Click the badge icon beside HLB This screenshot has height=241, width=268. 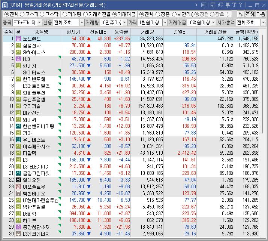pyautogui.click(x=18, y=59)
